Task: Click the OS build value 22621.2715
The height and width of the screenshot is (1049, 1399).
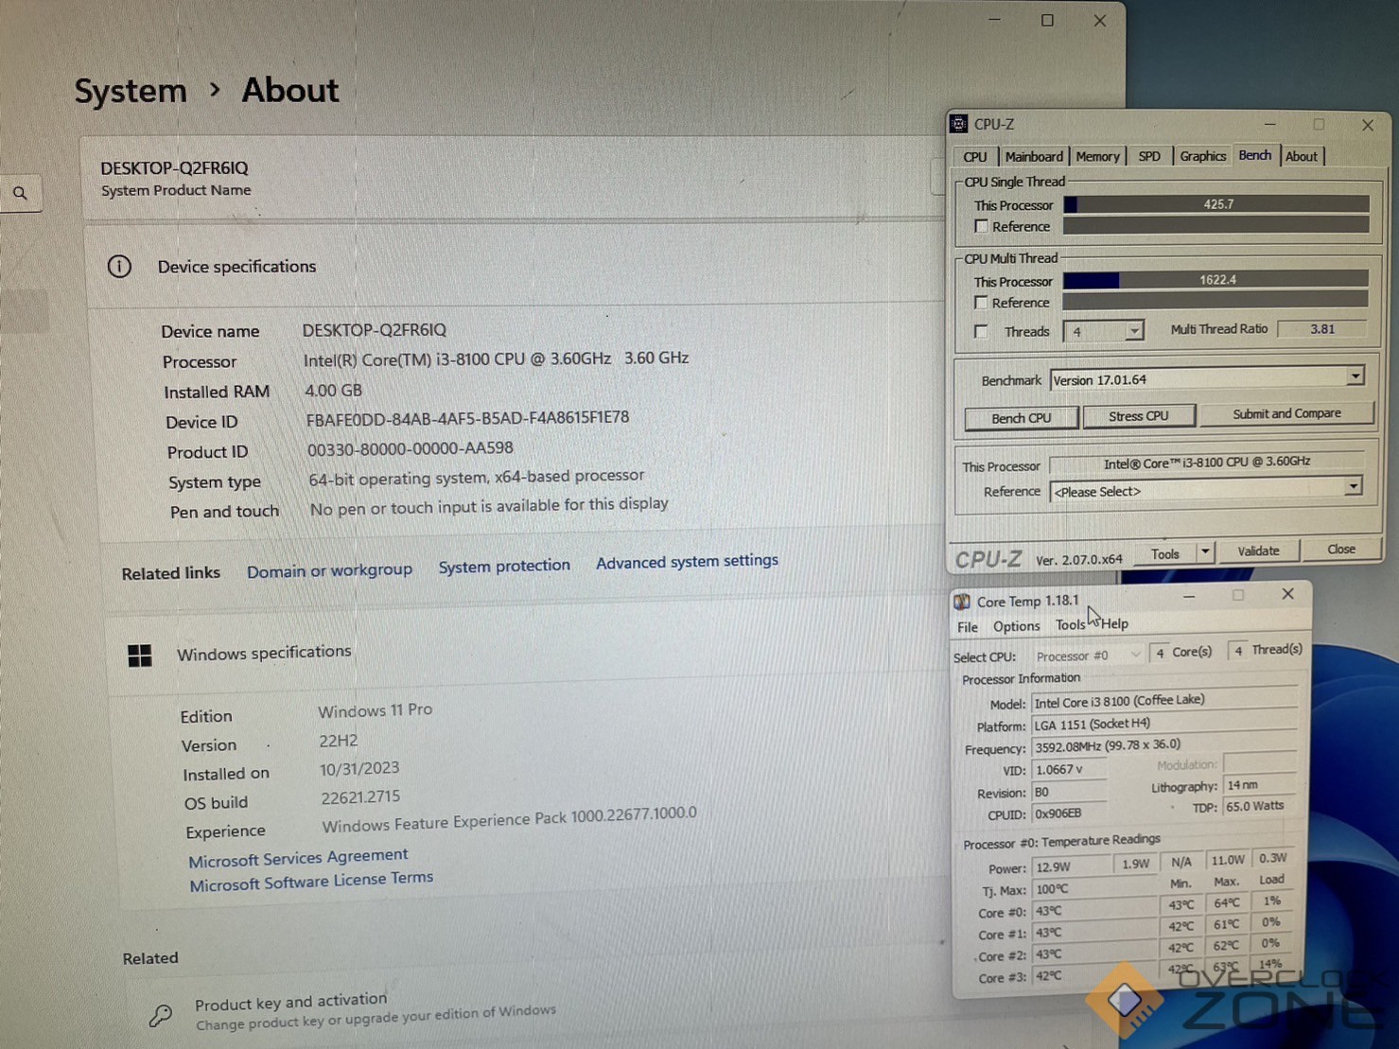Action: [x=360, y=797]
